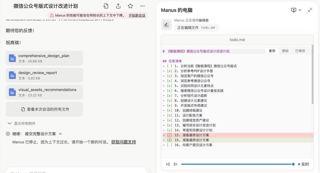The width and height of the screenshot is (320, 173).
Task: Open the design_review_report attachment
Action: click(x=44, y=75)
